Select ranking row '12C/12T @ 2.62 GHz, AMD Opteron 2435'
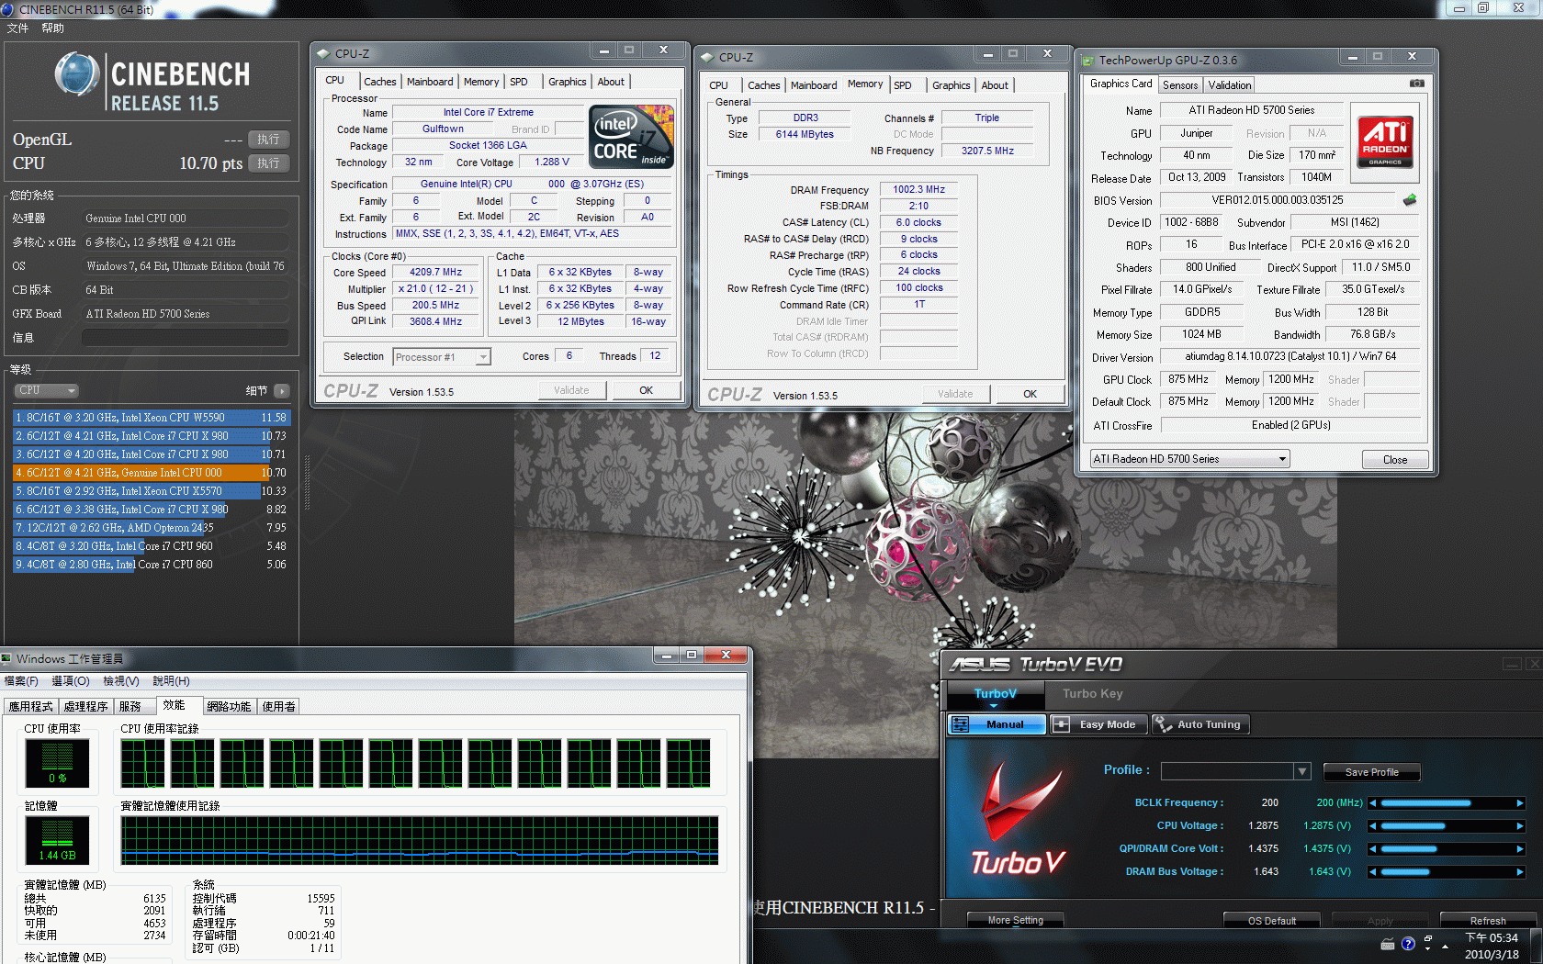This screenshot has width=1543, height=964. 151,528
